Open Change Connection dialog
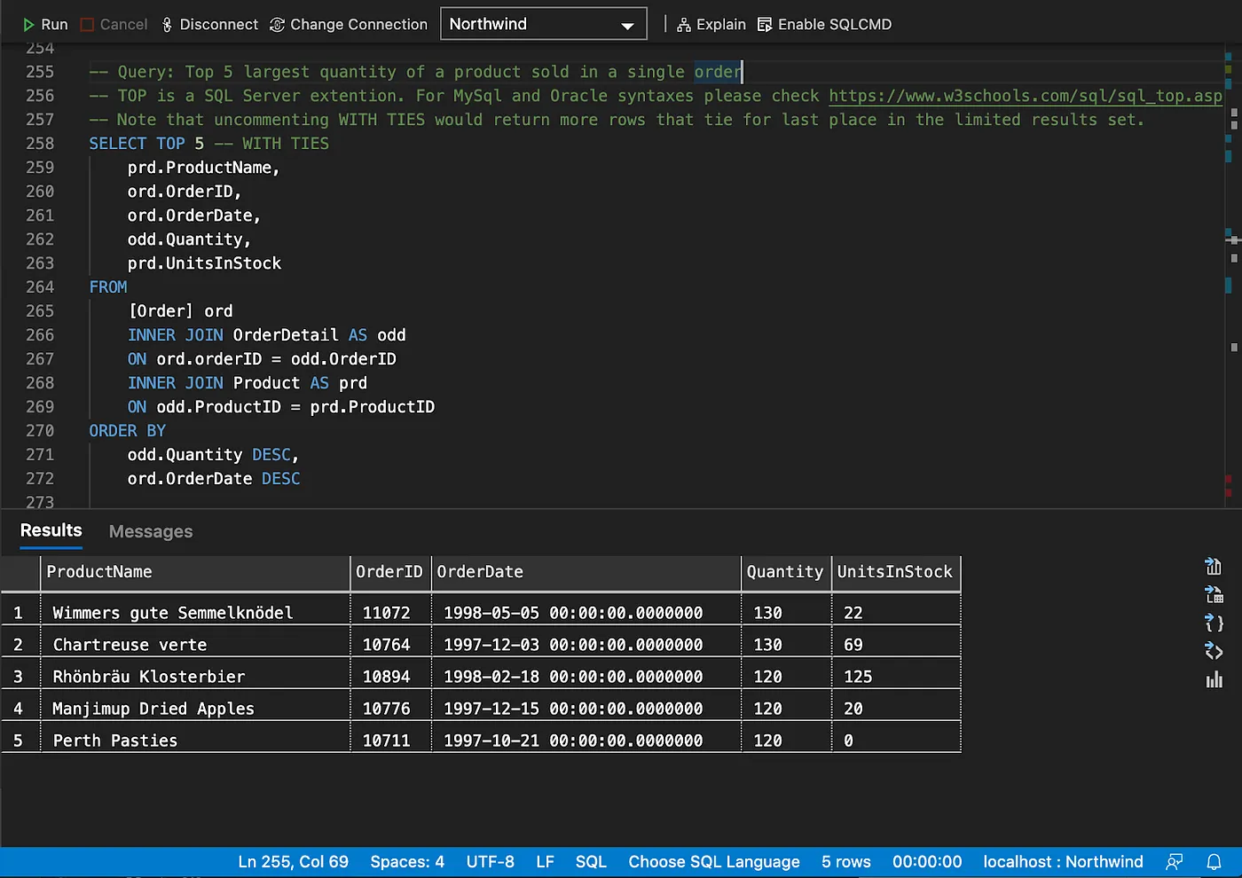 click(348, 25)
